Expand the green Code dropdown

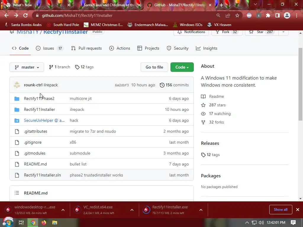point(182,67)
